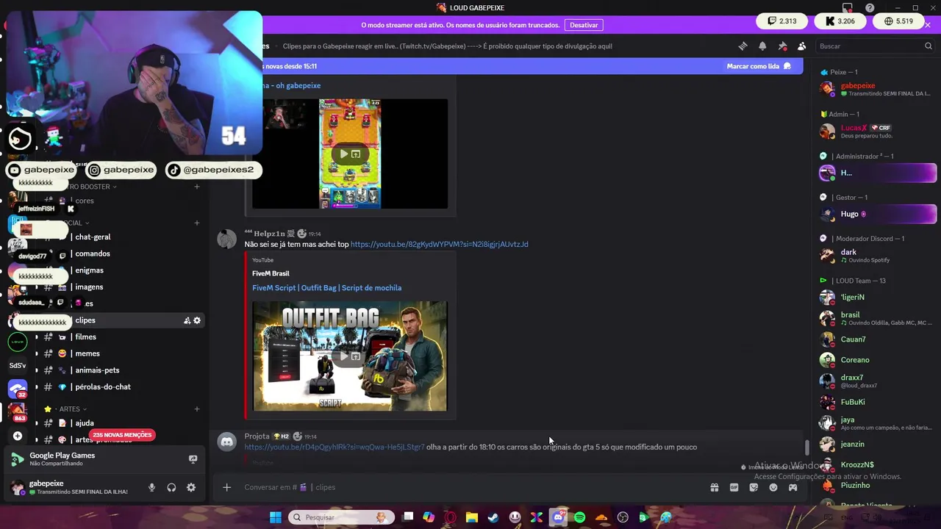Image resolution: width=941 pixels, height=529 pixels.
Task: Open the game controller apps icon
Action: pos(792,487)
